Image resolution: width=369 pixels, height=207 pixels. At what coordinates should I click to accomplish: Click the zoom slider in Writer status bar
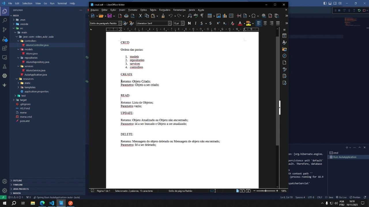tap(266, 191)
